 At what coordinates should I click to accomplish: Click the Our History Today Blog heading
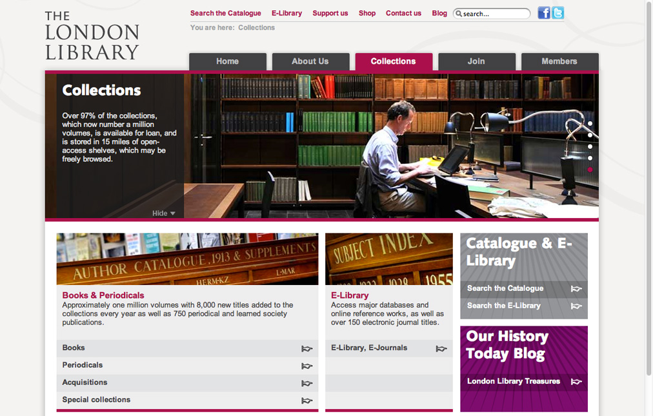[507, 345]
